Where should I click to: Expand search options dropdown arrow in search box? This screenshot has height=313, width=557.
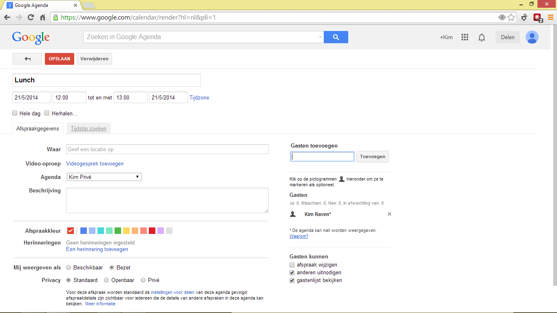click(x=320, y=37)
